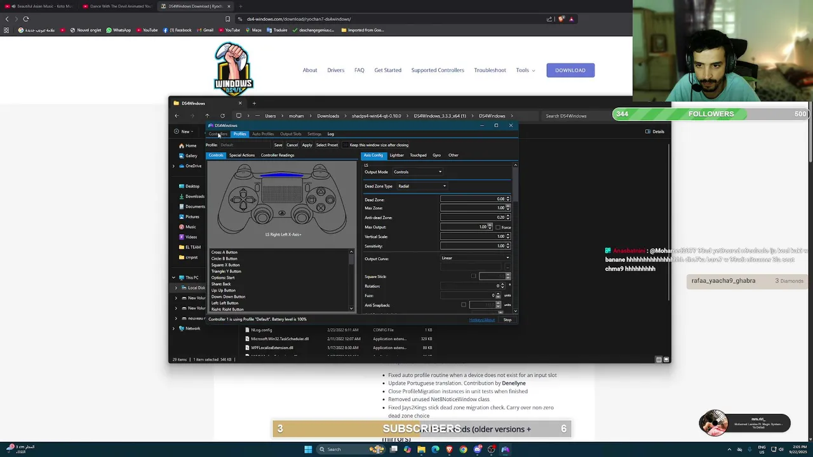Click the DS4Windows taskbar icon
Image resolution: width=813 pixels, height=457 pixels.
505,449
